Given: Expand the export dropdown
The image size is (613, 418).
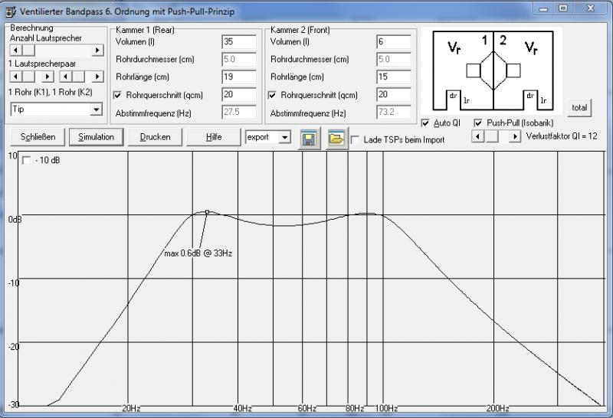Looking at the screenshot, I should [x=285, y=137].
